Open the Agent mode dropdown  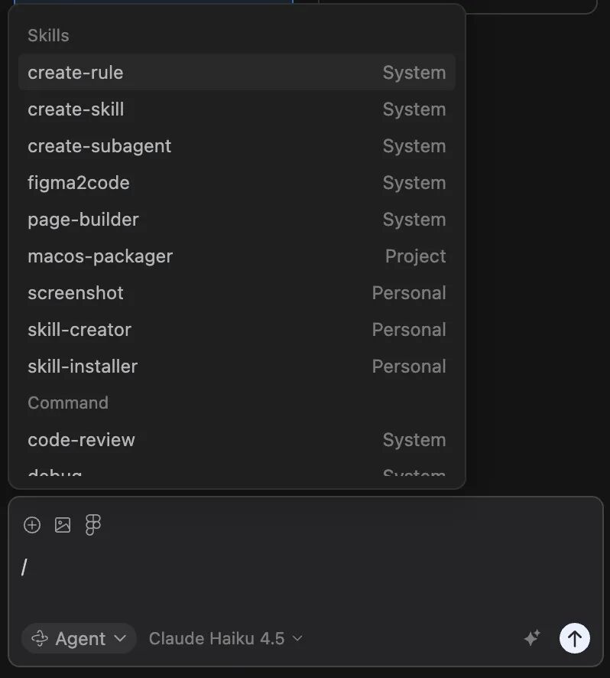click(x=79, y=638)
